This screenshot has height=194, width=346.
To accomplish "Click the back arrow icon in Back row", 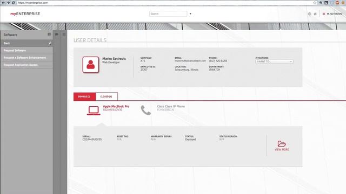I will pos(50,43).
